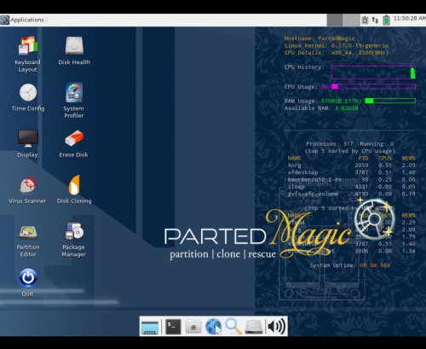This screenshot has width=426, height=349.
Task: Switch to the first dark-gray workspace
Action: (335, 20)
